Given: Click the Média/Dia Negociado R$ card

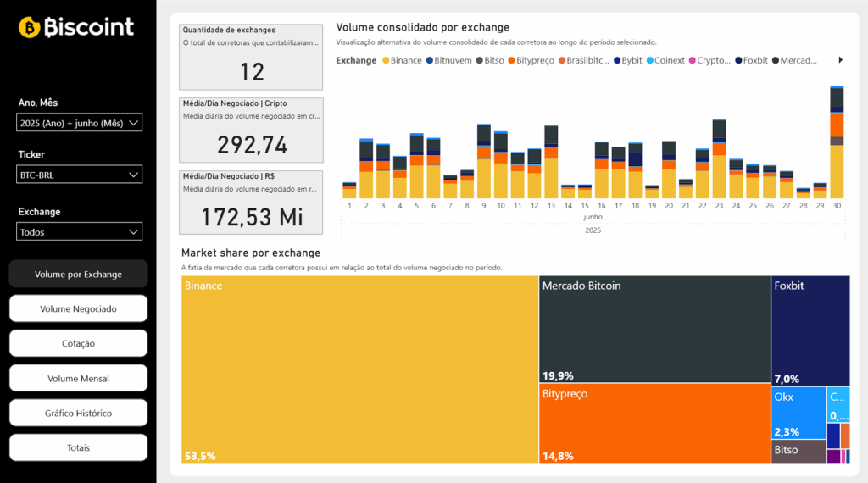Looking at the screenshot, I should click(x=251, y=203).
